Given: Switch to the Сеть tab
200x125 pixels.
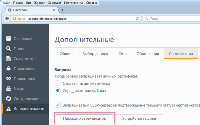Looking at the screenshot, I should (122, 53).
